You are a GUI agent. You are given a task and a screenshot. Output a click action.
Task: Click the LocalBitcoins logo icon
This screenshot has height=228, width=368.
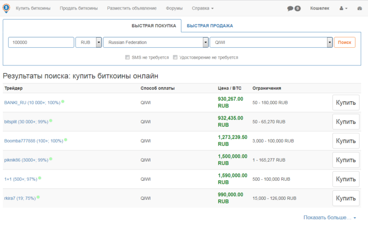coord(7,8)
